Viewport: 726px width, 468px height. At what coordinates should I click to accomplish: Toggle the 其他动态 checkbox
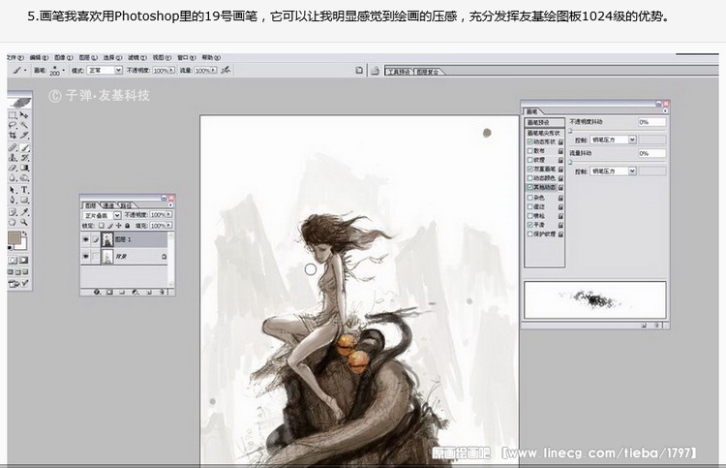point(529,187)
